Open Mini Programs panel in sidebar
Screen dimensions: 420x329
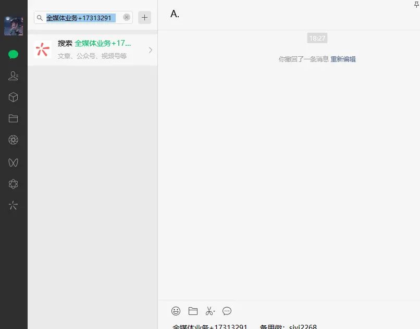[14, 184]
